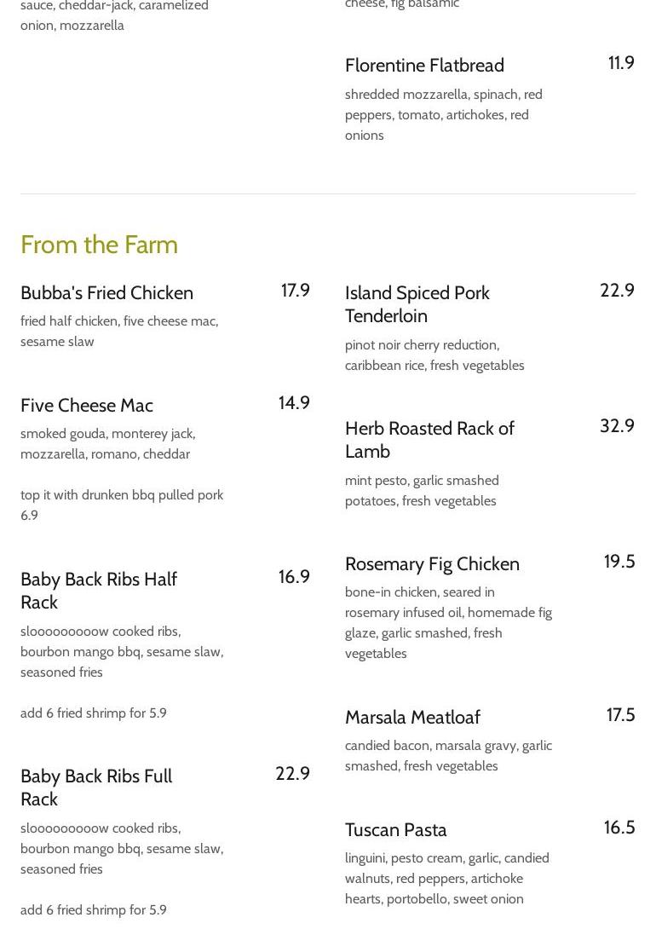Viewport: 656px width, 929px height.
Task: Click the 16.5 Tuscan Pasta price
Action: pos(619,828)
